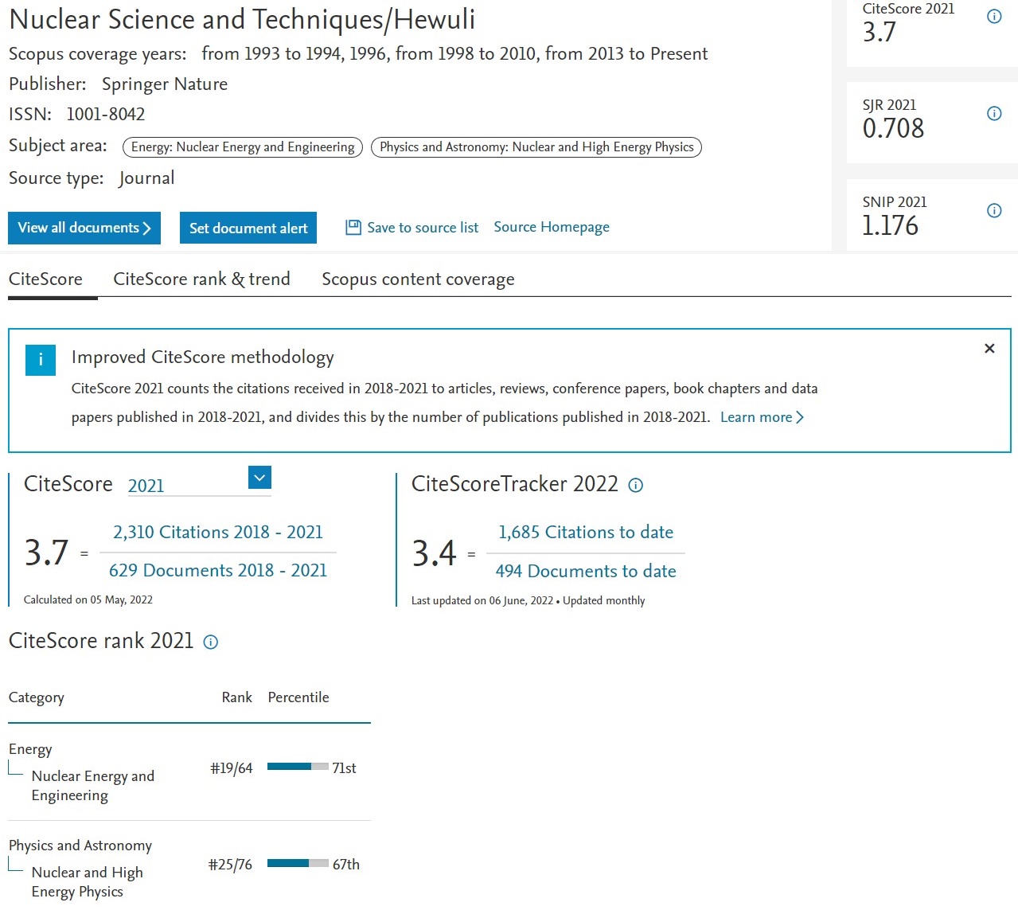This screenshot has width=1018, height=910.
Task: Select the CiteScore tab
Action: (45, 279)
